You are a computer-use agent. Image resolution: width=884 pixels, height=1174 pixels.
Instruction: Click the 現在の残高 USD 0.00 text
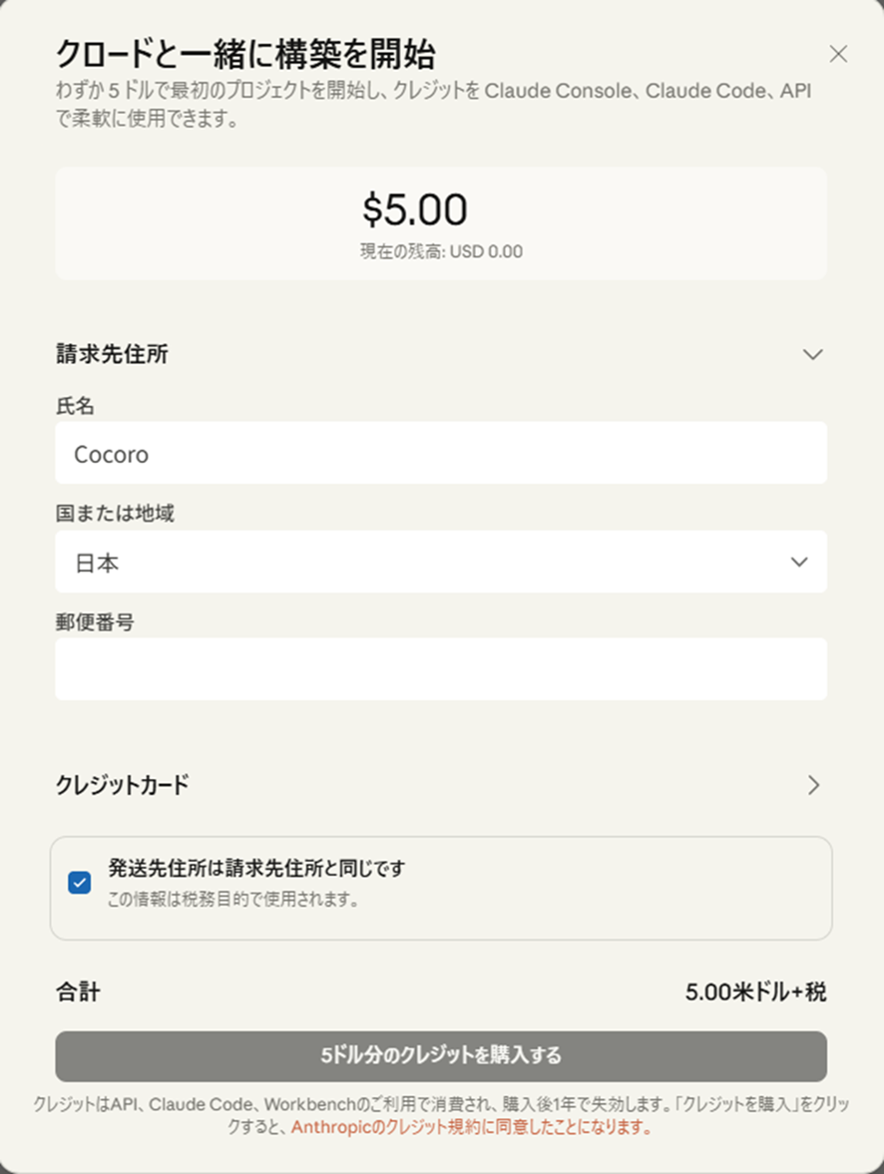pos(440,251)
